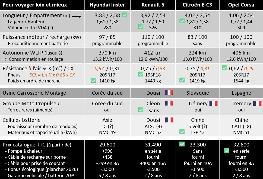The image size is (263, 179).
Task: Click the Autonomie WLTP row label
Action: tap(32, 53)
